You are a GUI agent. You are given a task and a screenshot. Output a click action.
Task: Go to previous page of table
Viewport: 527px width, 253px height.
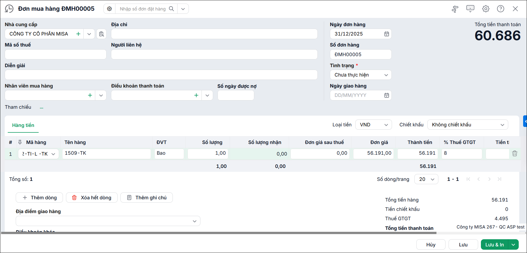(x=479, y=179)
